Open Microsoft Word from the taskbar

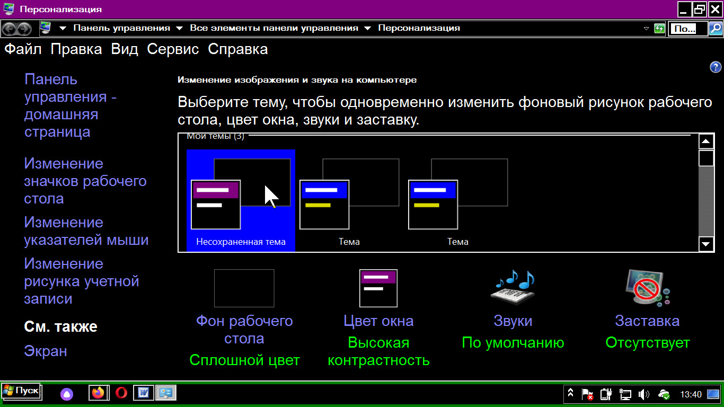pos(143,393)
